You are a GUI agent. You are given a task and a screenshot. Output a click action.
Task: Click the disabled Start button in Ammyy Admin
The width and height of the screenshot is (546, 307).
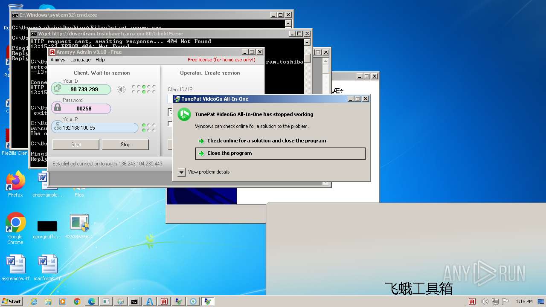(76, 145)
